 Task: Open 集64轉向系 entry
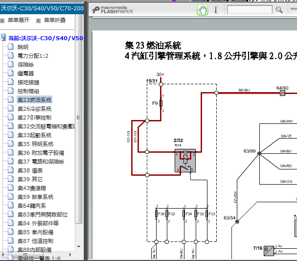coord(32,206)
